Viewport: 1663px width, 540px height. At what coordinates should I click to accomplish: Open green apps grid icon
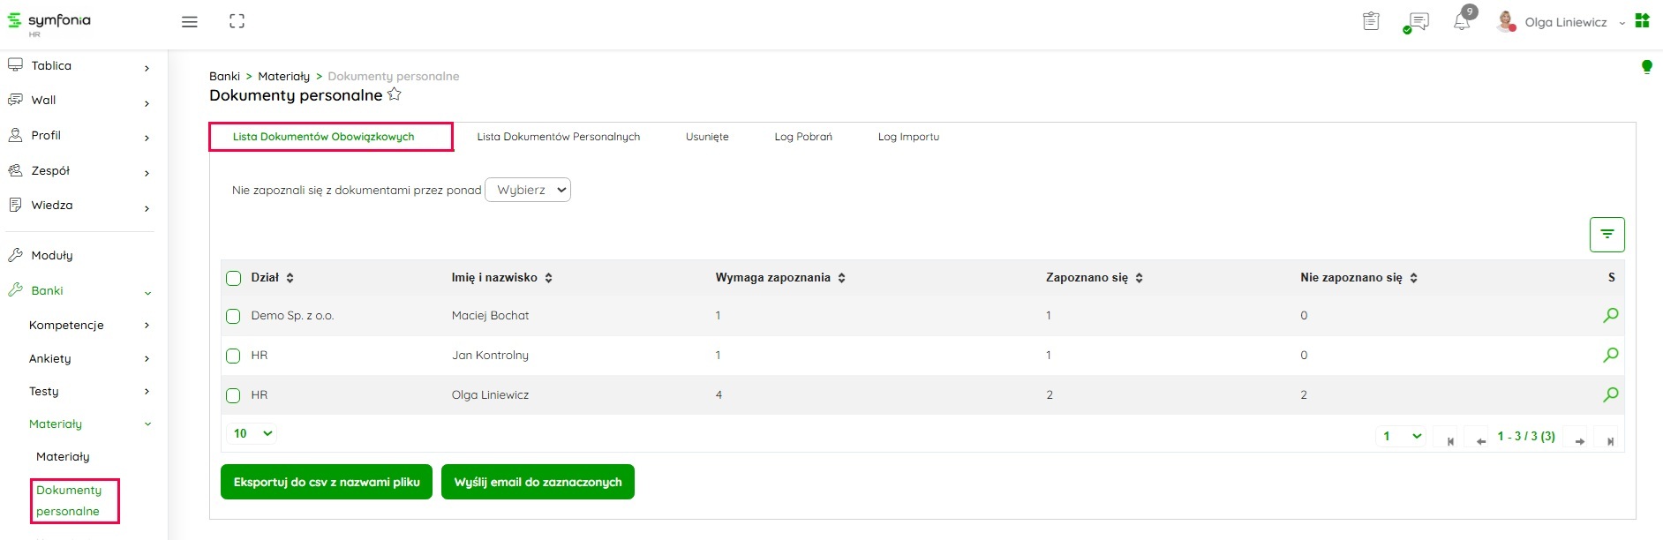coord(1643,21)
